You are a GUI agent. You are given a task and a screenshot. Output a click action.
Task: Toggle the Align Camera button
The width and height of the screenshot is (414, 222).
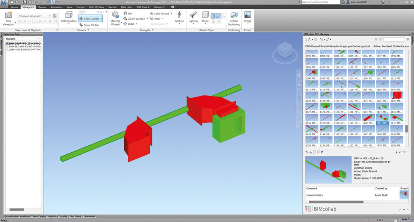[89, 19]
